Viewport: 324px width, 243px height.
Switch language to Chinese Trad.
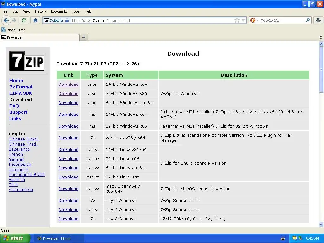tap(23, 144)
